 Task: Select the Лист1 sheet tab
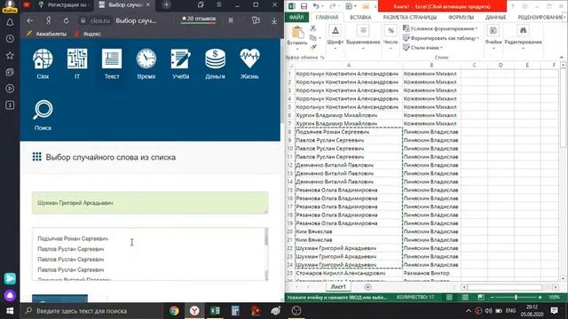(x=338, y=286)
